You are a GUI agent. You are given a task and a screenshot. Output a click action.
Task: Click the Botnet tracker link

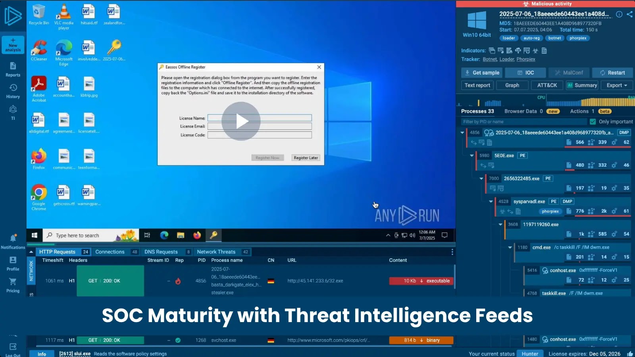(490, 59)
